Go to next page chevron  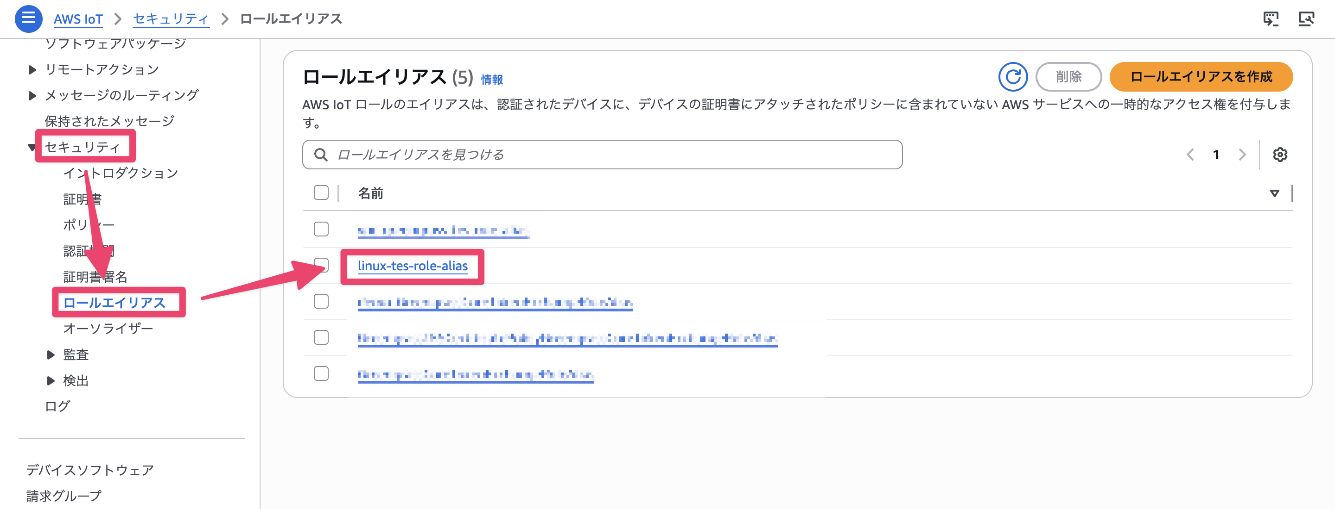tap(1242, 155)
